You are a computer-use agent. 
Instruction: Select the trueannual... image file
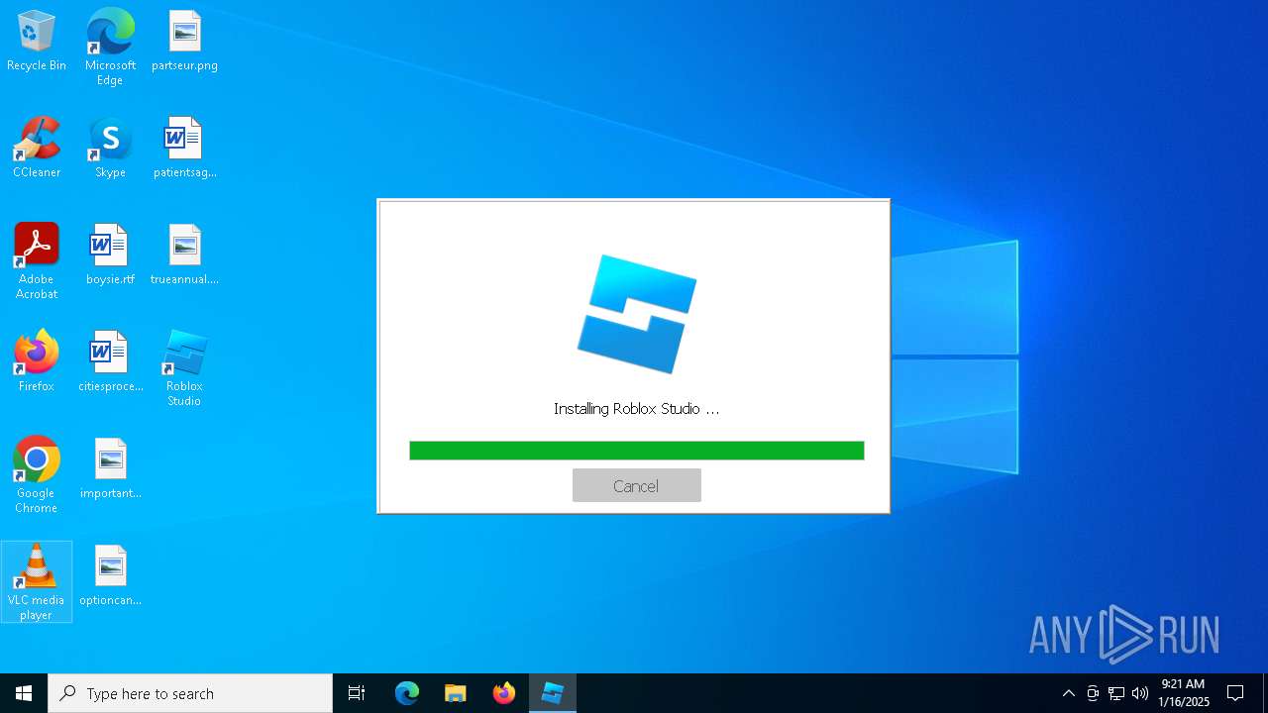click(x=184, y=255)
